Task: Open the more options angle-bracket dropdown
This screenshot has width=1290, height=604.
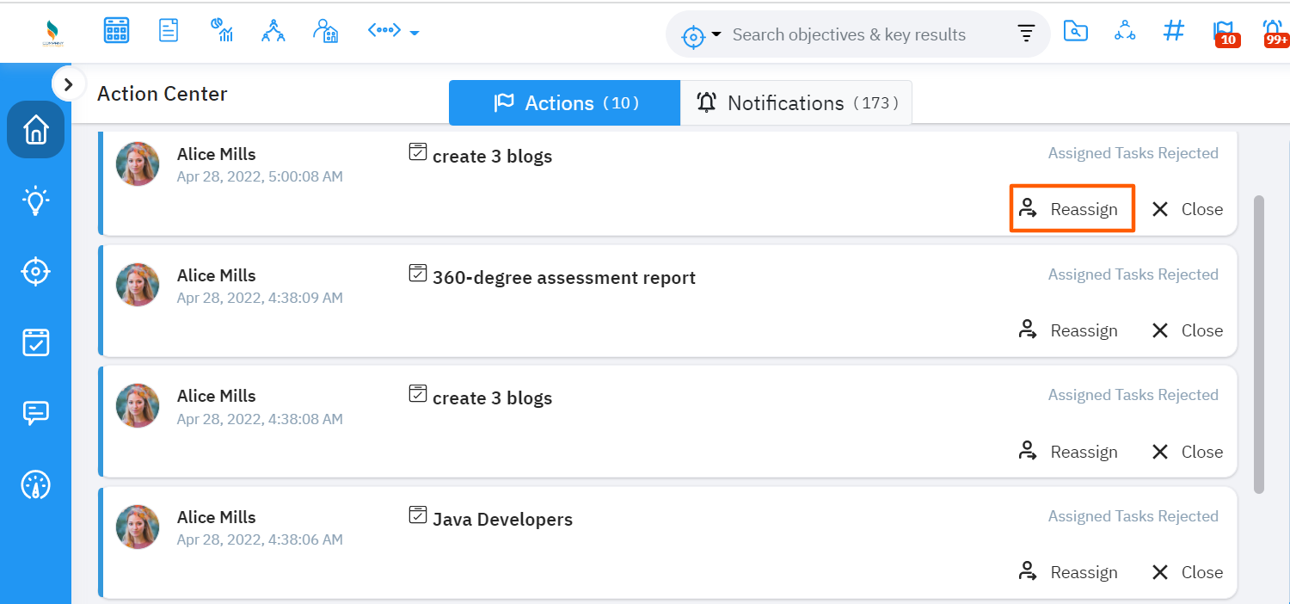Action: coord(393,32)
